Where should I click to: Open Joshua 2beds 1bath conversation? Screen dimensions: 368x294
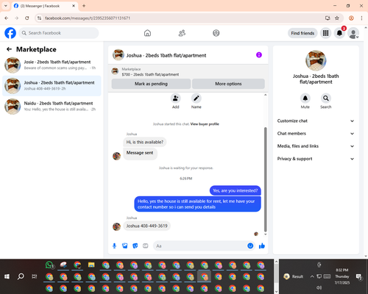52,86
